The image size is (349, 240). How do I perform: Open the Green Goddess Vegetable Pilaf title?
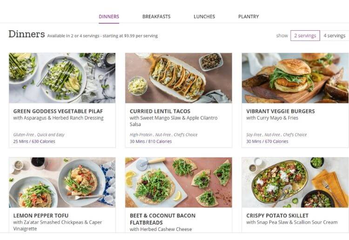click(58, 111)
